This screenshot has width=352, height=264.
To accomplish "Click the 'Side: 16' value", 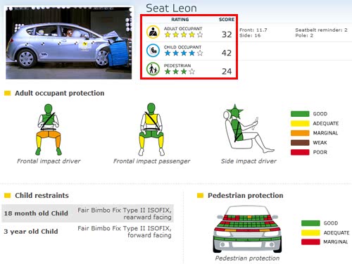I will [250, 35].
